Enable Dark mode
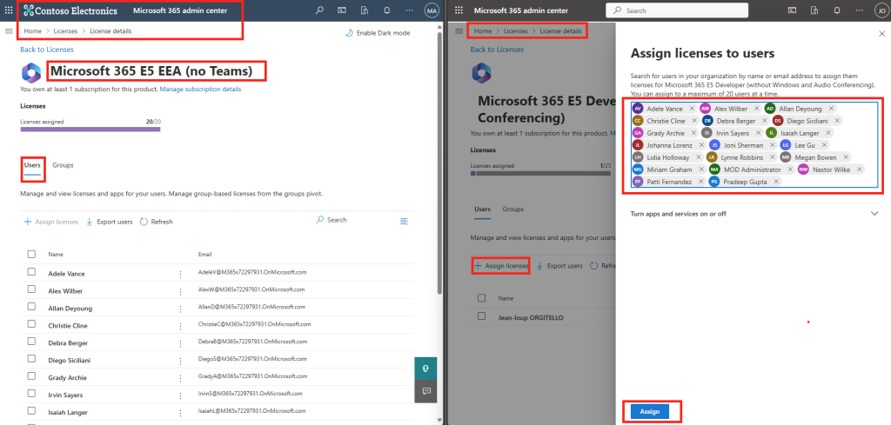Viewport: 891px width, 425px height. (378, 33)
